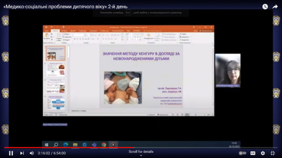Open the video title link
The width and height of the screenshot is (282, 158).
tap(65, 7)
